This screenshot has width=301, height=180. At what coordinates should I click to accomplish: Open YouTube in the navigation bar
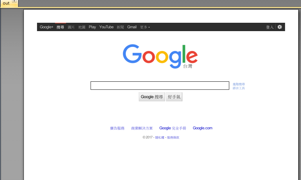pyautogui.click(x=106, y=27)
